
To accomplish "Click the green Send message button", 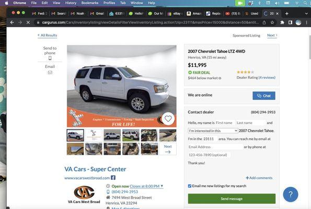I will click(232, 199).
